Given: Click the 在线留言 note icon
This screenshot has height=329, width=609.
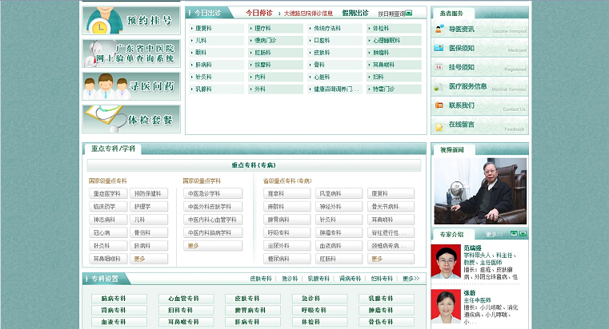Looking at the screenshot, I should pyautogui.click(x=439, y=125).
